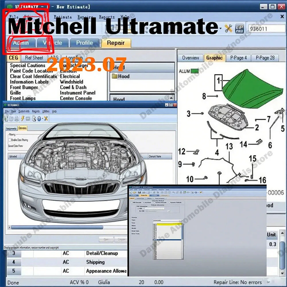This screenshot has height=287, width=287.
Task: Click blue question mark help icon
Action: point(39,119)
